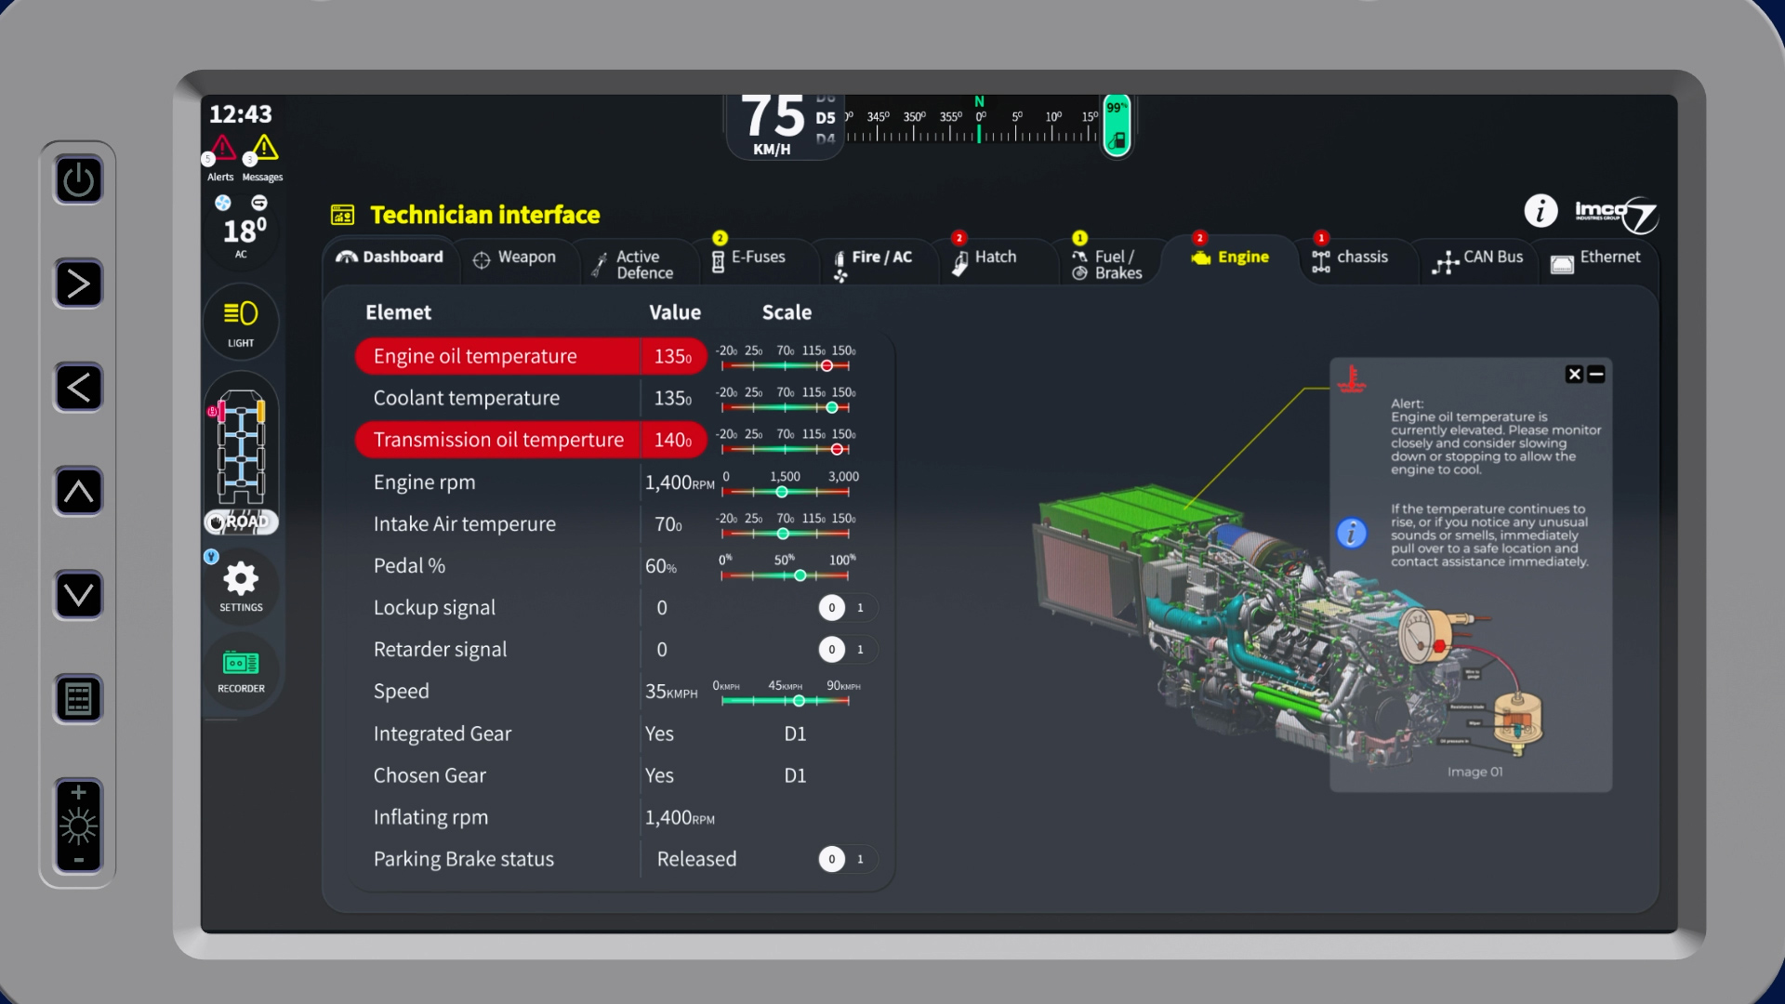Minimize the alert popup panel

tap(1596, 375)
